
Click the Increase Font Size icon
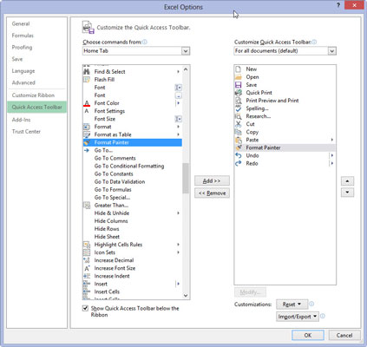(87, 268)
